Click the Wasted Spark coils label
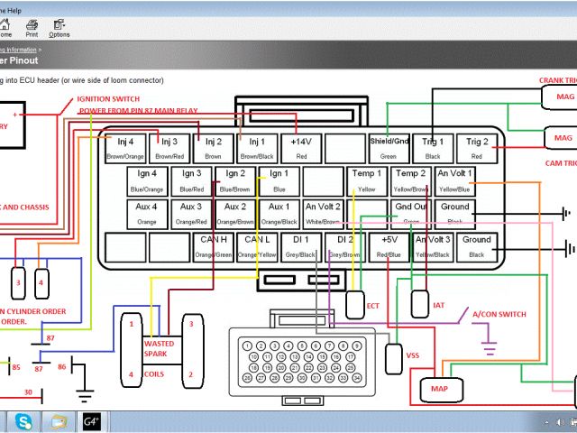This screenshot has height=433, width=577. pyautogui.click(x=159, y=348)
